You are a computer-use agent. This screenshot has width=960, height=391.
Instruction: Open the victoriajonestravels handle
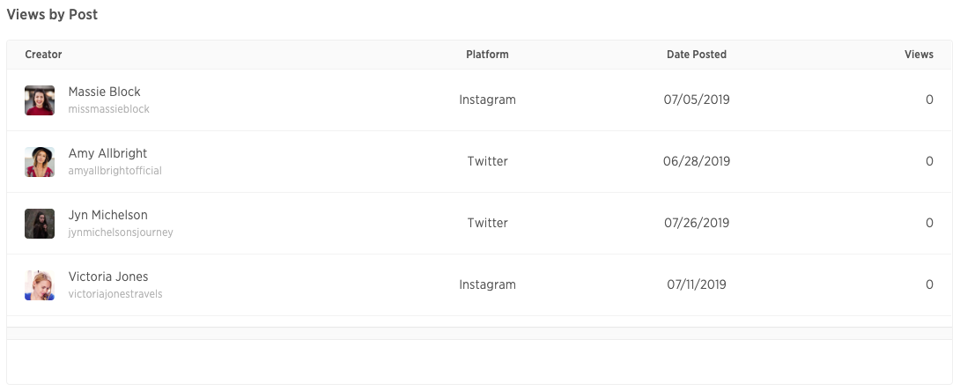[115, 294]
